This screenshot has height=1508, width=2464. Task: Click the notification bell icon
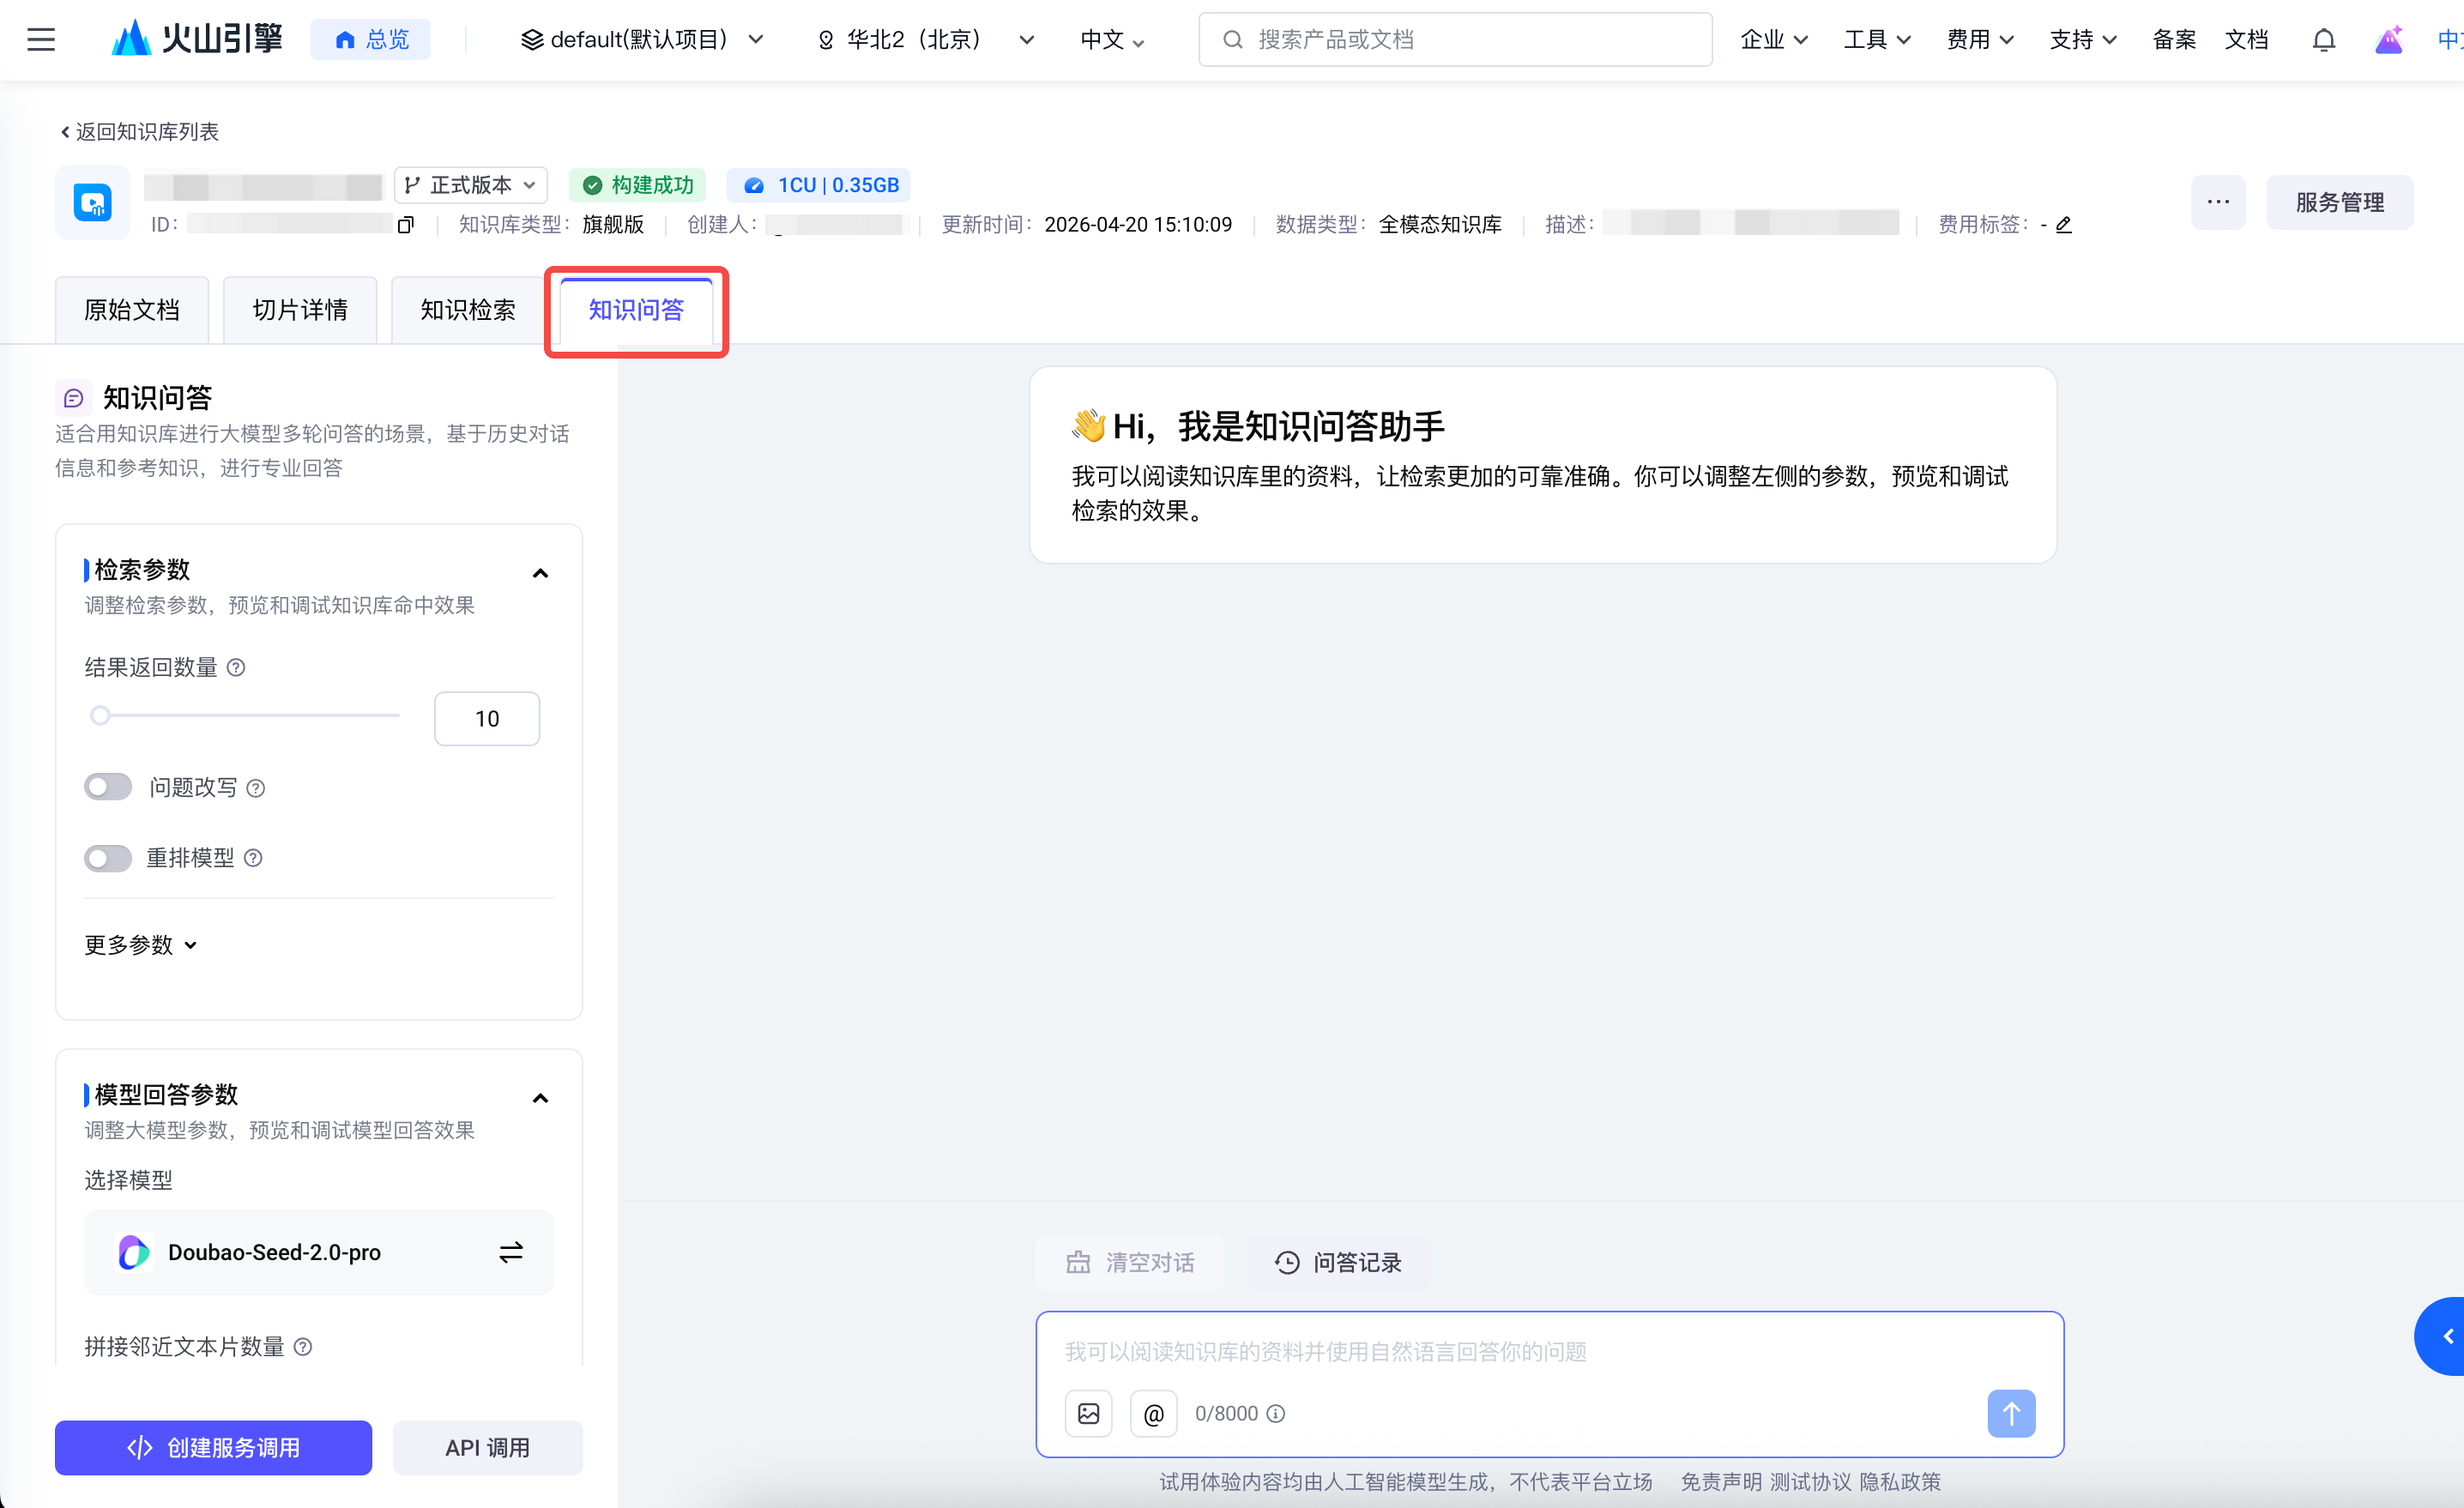coord(2323,40)
